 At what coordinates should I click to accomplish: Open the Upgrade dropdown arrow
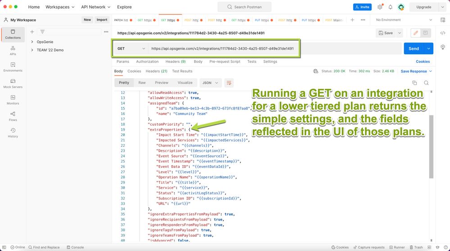click(x=442, y=7)
